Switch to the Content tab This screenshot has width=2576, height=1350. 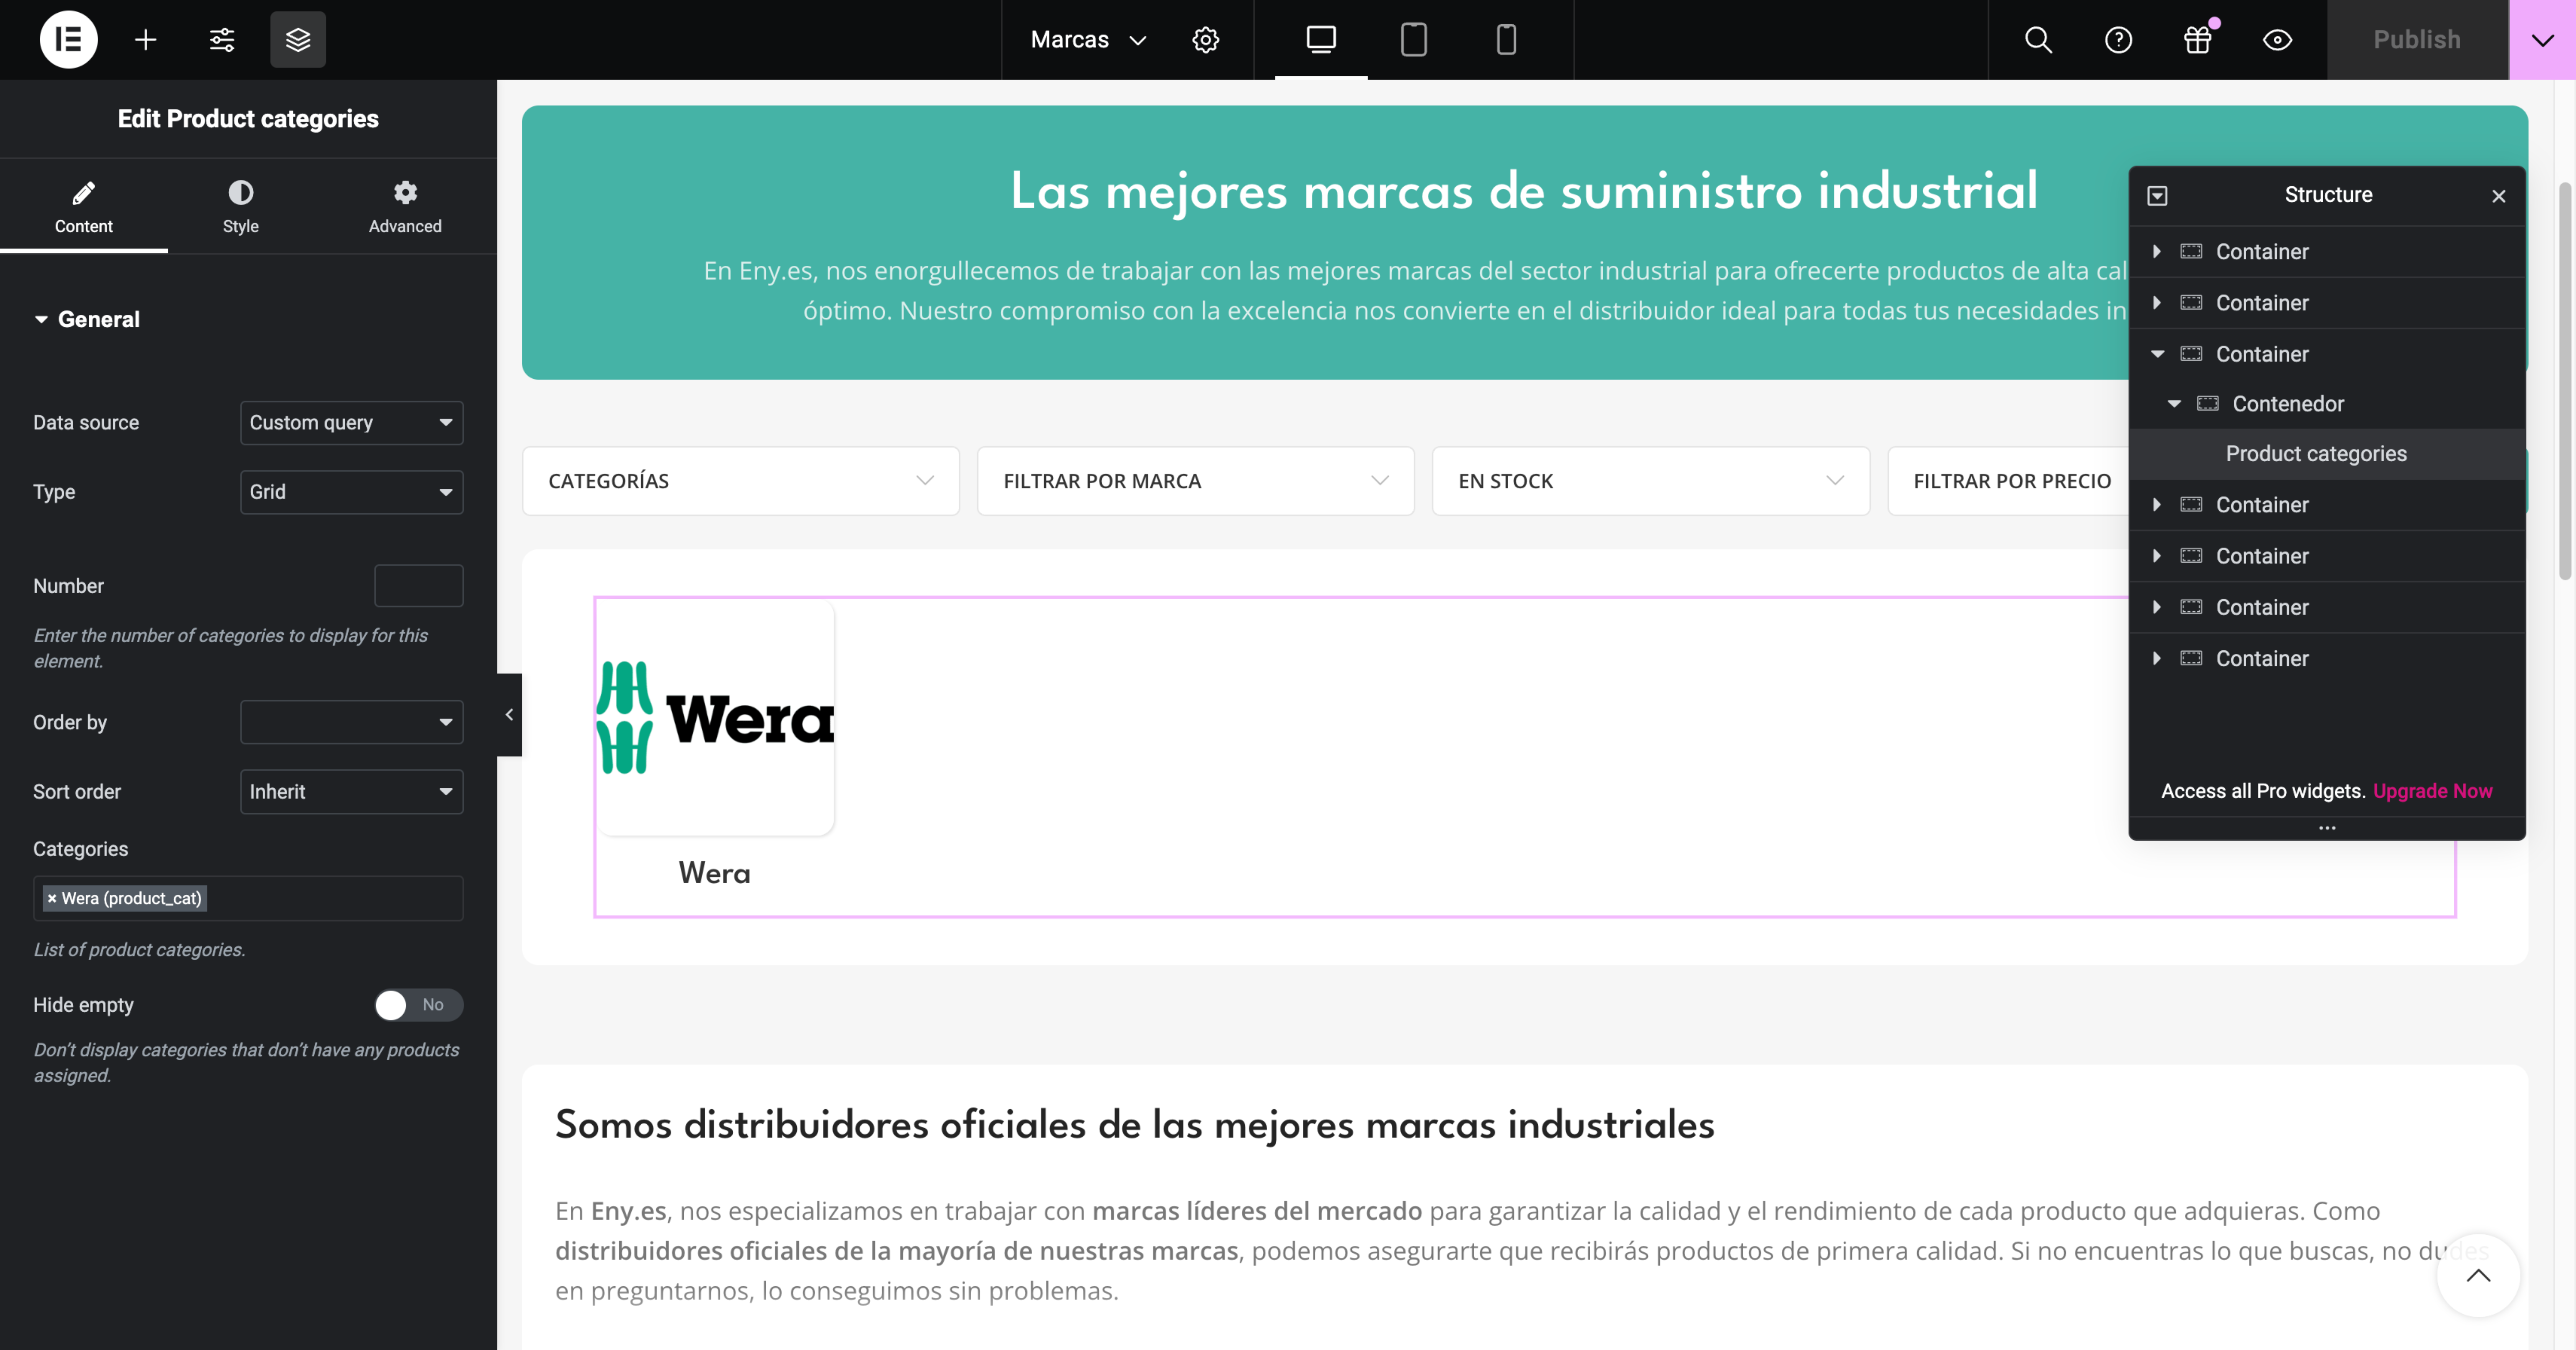pos(84,207)
